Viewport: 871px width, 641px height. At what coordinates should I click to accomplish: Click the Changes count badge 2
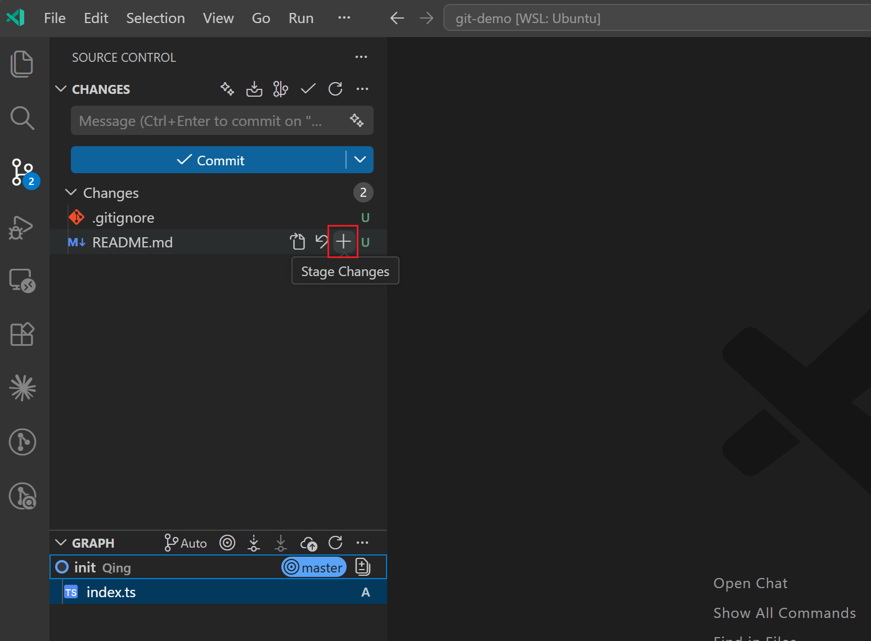363,192
